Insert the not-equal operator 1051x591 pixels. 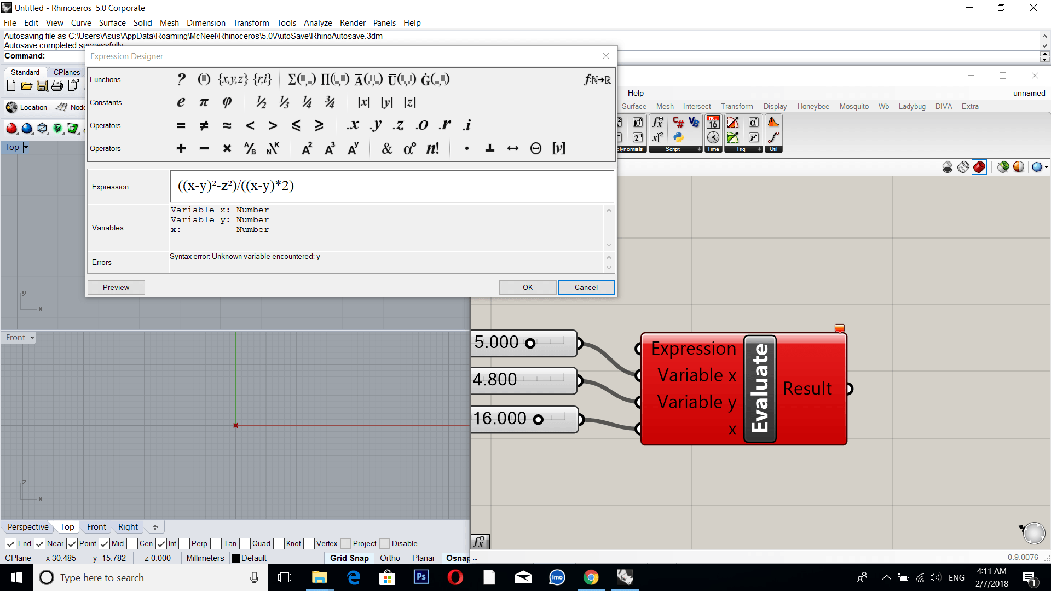pos(204,125)
